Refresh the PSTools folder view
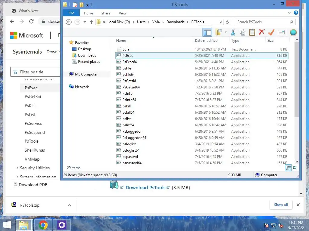The height and width of the screenshot is (231, 309). point(227,22)
